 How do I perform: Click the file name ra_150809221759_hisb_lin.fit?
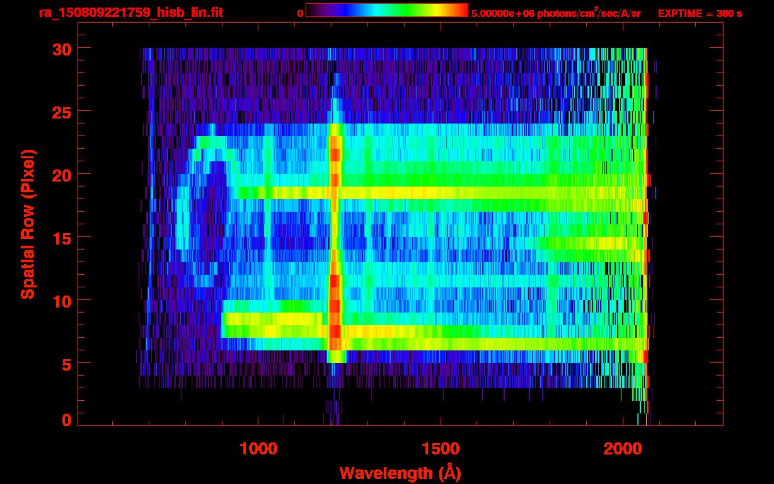(130, 13)
